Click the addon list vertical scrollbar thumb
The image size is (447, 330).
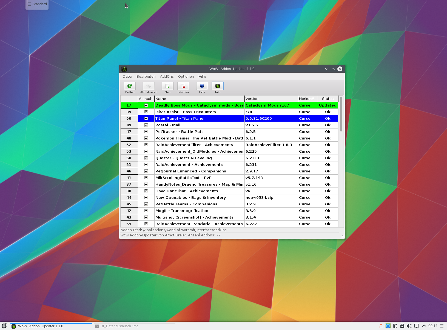[x=341, y=114]
